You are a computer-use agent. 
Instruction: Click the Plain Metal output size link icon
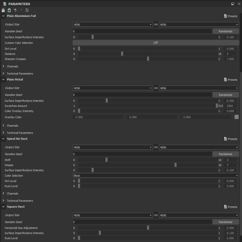156,88
